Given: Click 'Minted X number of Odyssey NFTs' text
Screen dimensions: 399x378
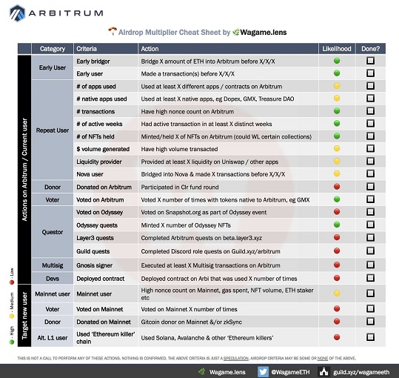Looking at the screenshot, I should pyautogui.click(x=186, y=225).
